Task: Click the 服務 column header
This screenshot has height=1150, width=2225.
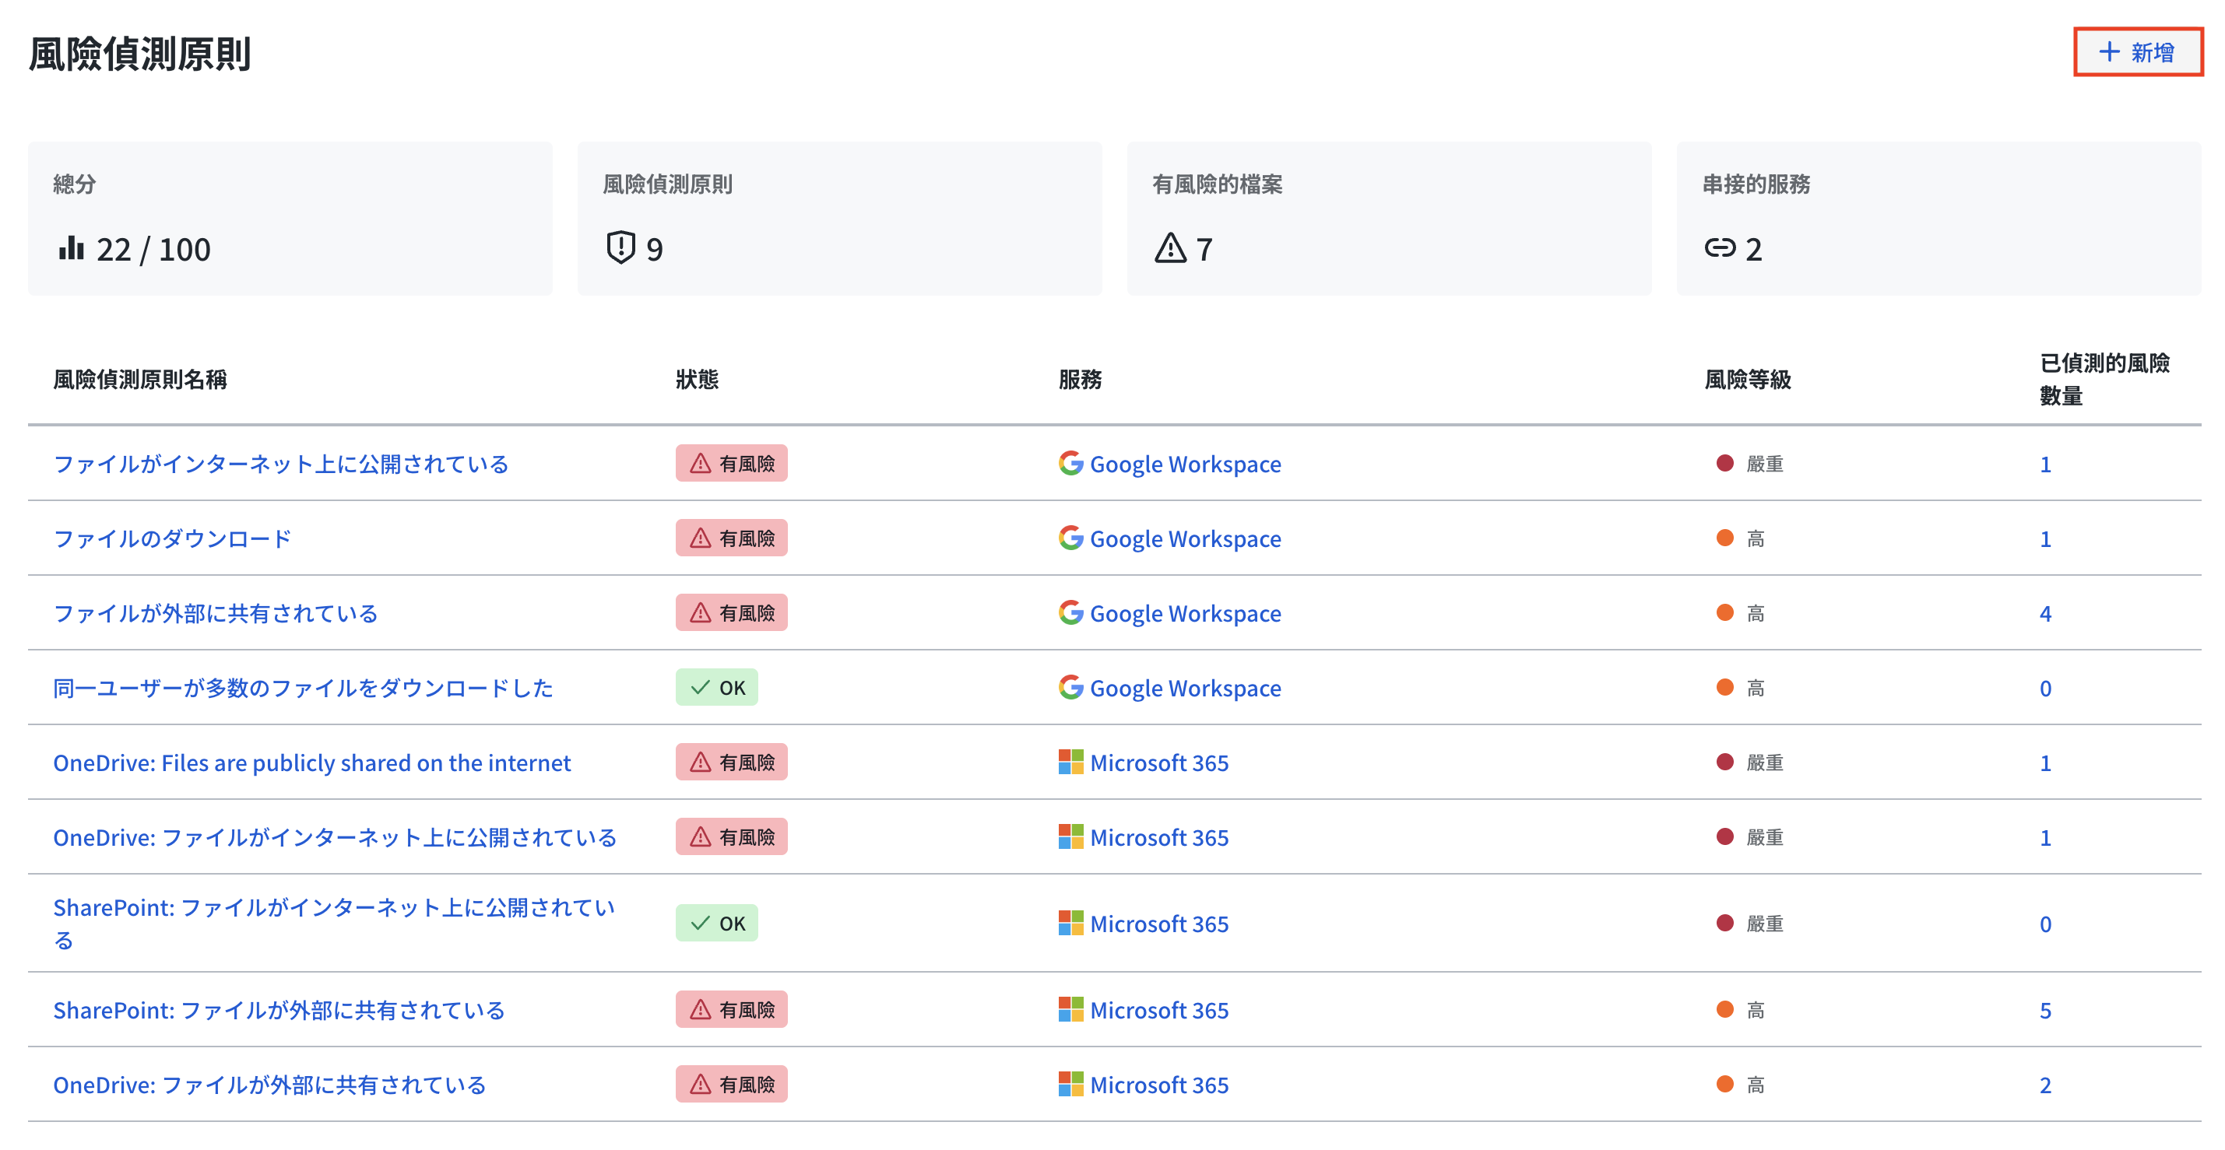Action: [1080, 379]
